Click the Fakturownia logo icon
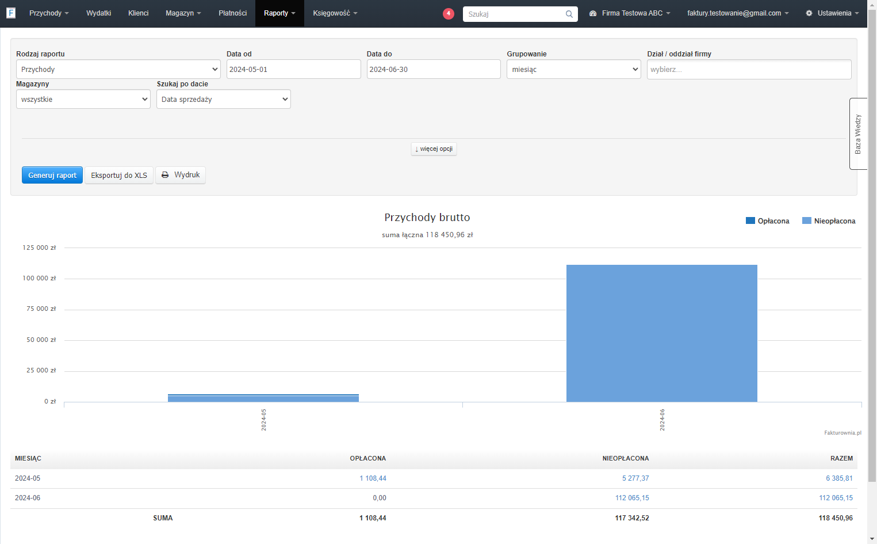877x544 pixels. [x=11, y=13]
